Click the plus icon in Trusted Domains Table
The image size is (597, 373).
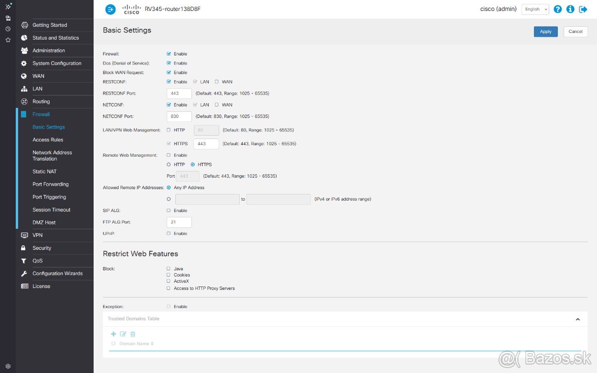113,334
